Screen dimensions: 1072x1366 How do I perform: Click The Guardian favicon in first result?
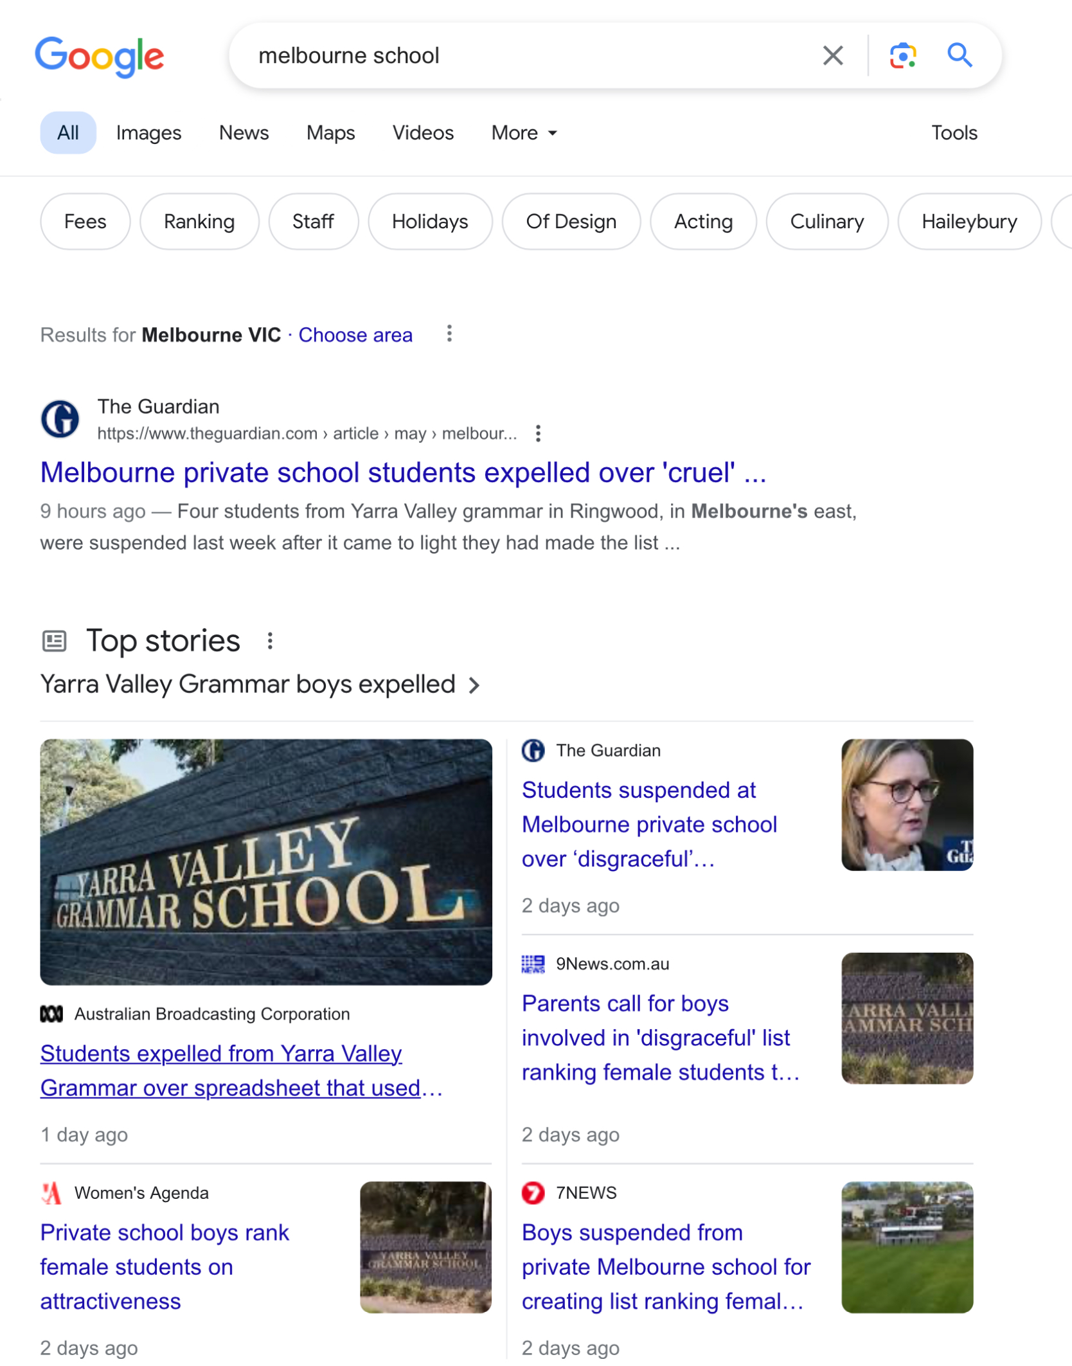[60, 419]
